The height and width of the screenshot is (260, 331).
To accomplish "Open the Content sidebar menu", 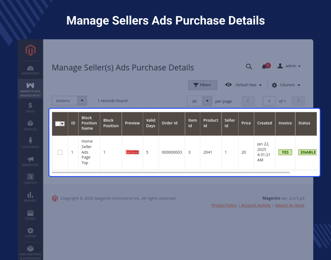I will (x=30, y=179).
